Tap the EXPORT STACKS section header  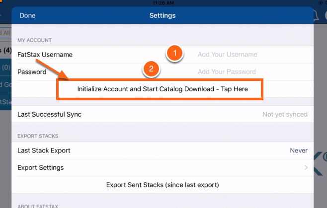pyautogui.click(x=38, y=136)
